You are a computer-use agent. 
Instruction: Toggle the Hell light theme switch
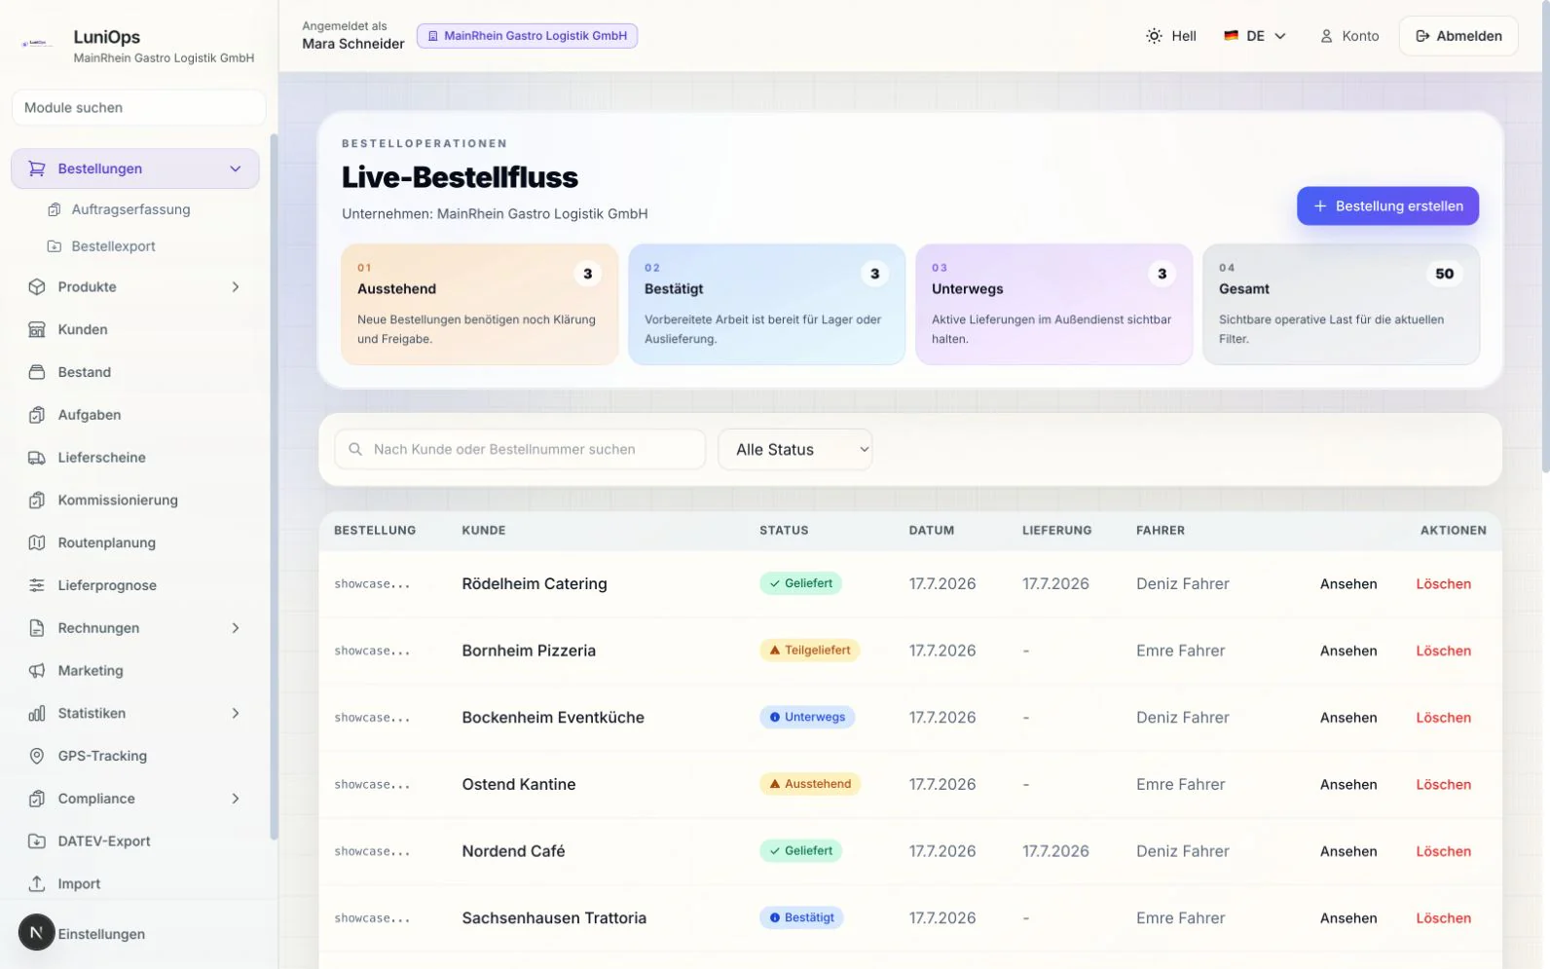click(x=1171, y=36)
